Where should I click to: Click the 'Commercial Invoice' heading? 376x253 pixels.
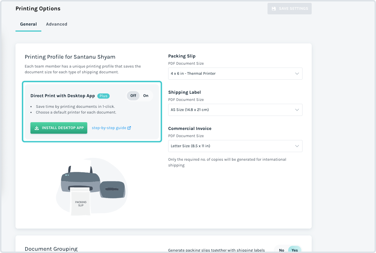tap(190, 129)
